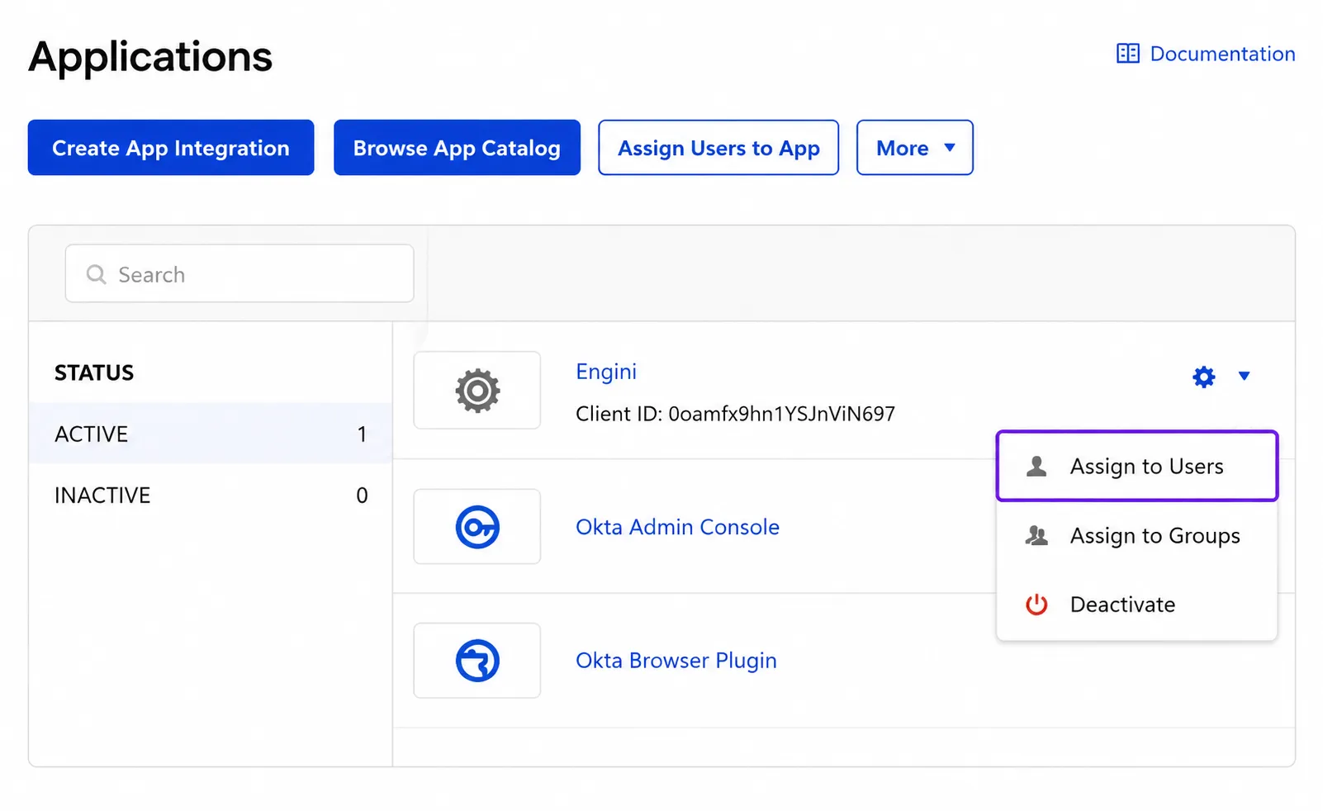
Task: Select Deactivate in the dropdown menu
Action: point(1137,605)
